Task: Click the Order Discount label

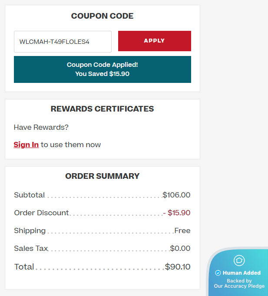Action: [41, 213]
